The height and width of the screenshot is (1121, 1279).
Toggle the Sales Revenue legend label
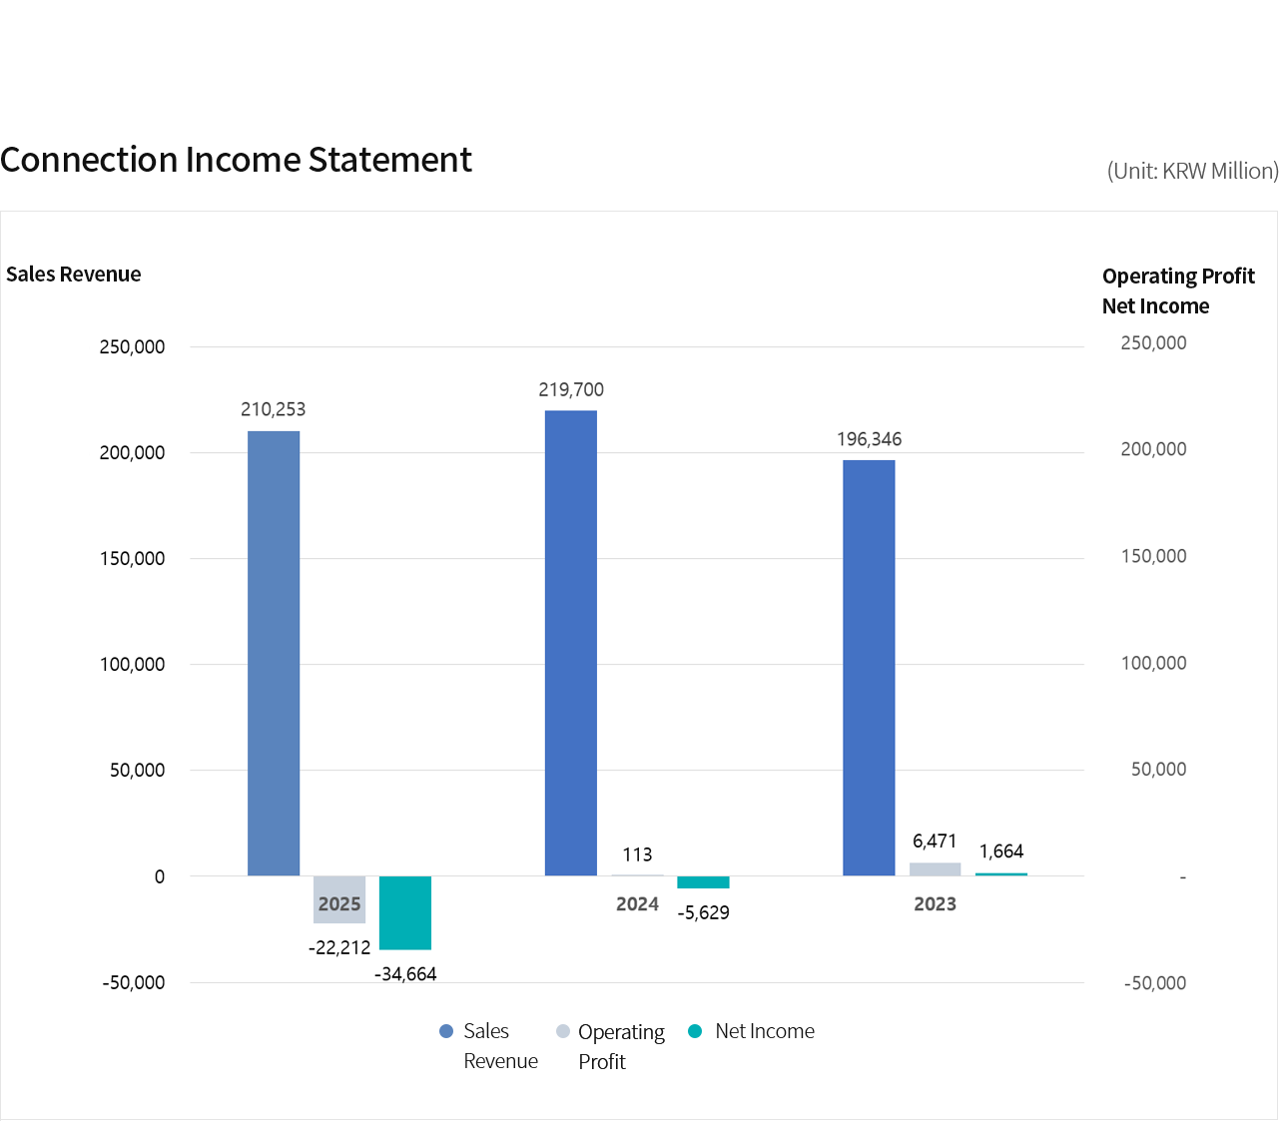point(500,1045)
